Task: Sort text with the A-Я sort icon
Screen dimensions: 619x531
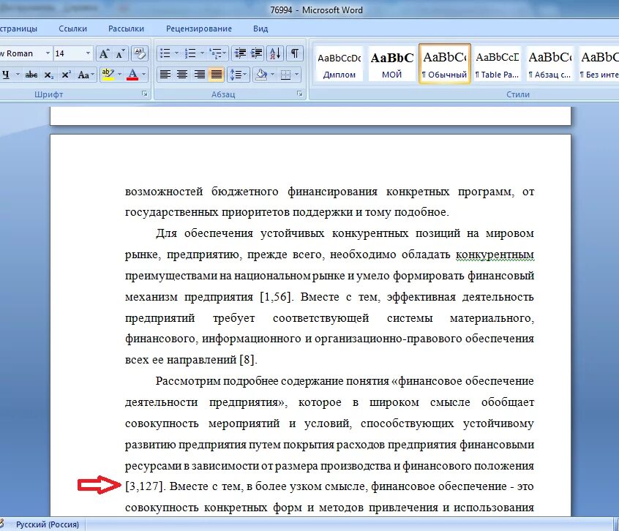Action: (275, 53)
